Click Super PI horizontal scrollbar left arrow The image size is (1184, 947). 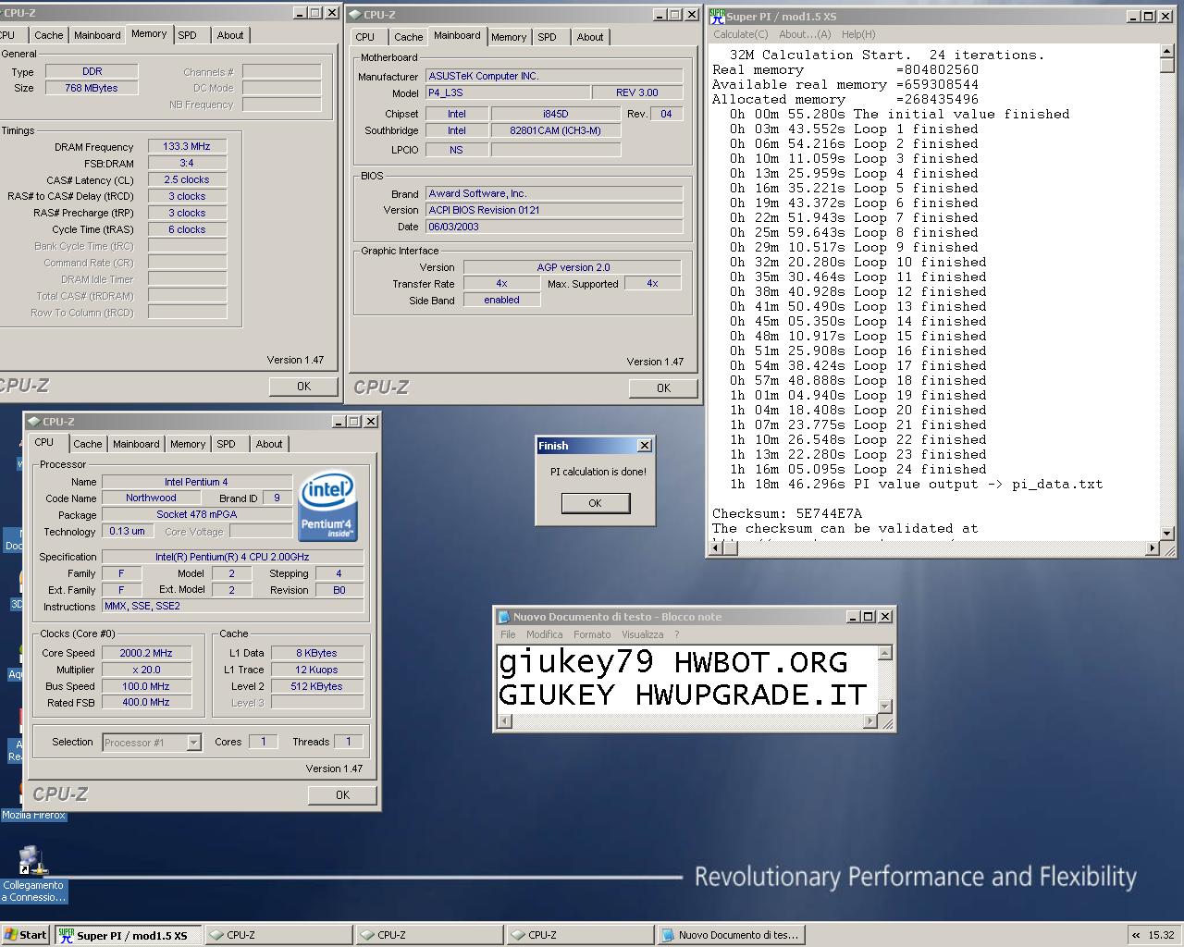click(x=716, y=547)
